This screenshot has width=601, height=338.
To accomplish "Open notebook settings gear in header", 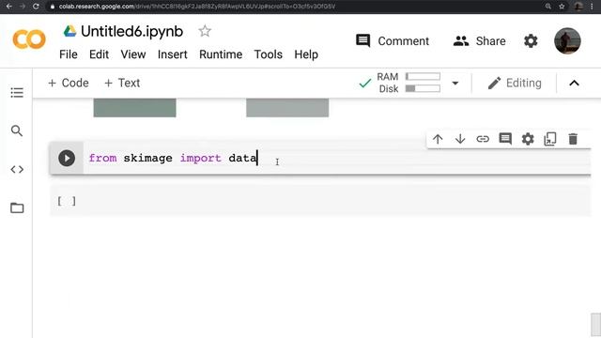I will (x=531, y=41).
